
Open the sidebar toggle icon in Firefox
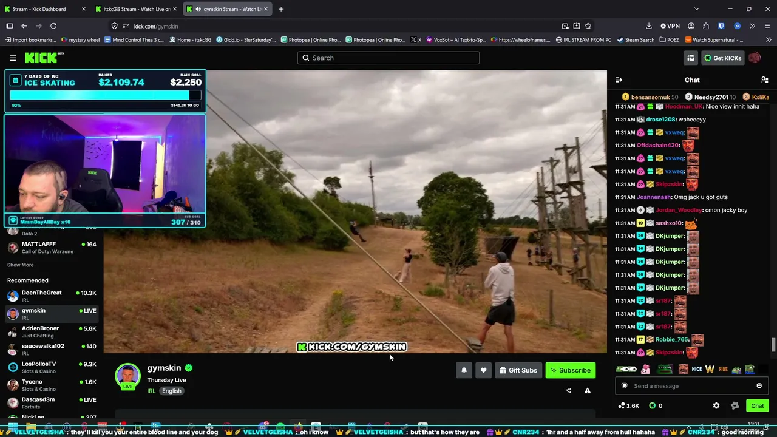coord(10,26)
